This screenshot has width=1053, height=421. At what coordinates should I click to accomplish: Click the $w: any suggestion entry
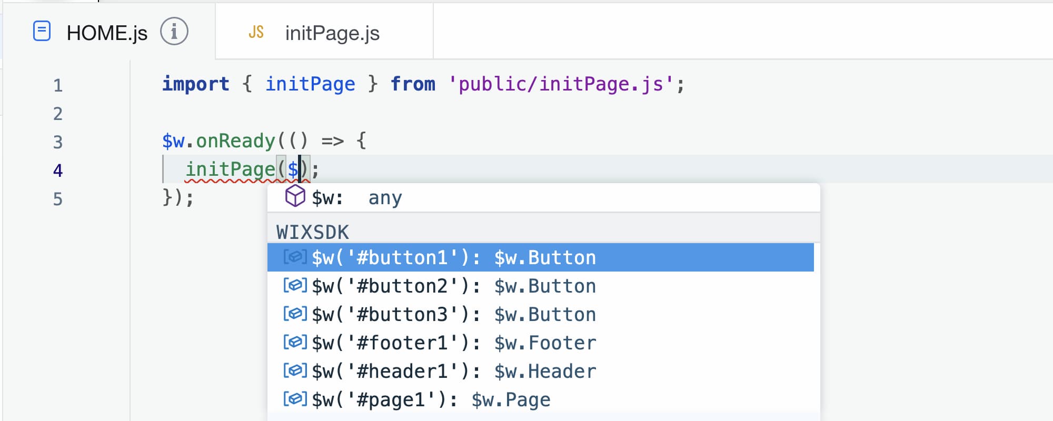point(357,197)
